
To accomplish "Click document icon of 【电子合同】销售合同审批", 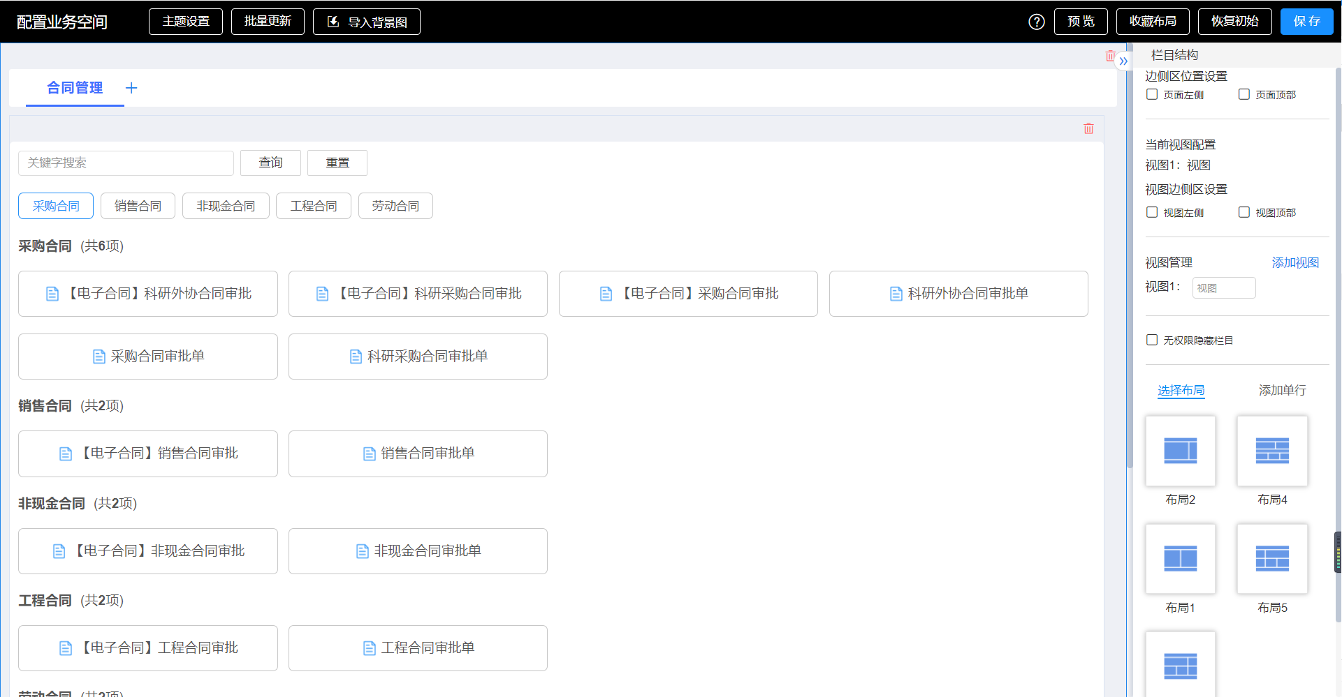I will [x=66, y=454].
